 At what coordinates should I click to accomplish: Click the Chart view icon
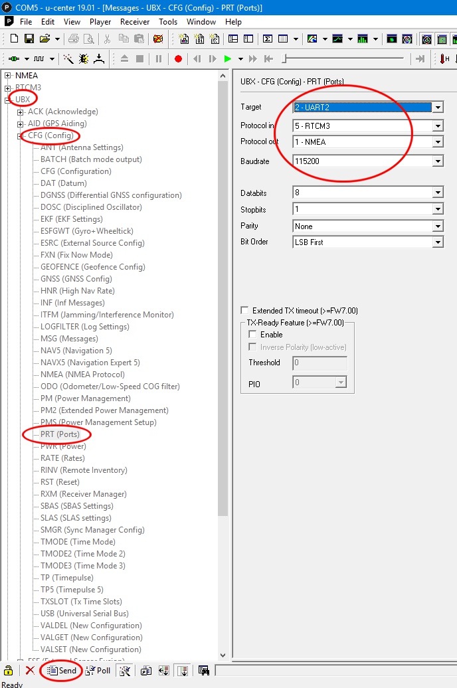[337, 39]
